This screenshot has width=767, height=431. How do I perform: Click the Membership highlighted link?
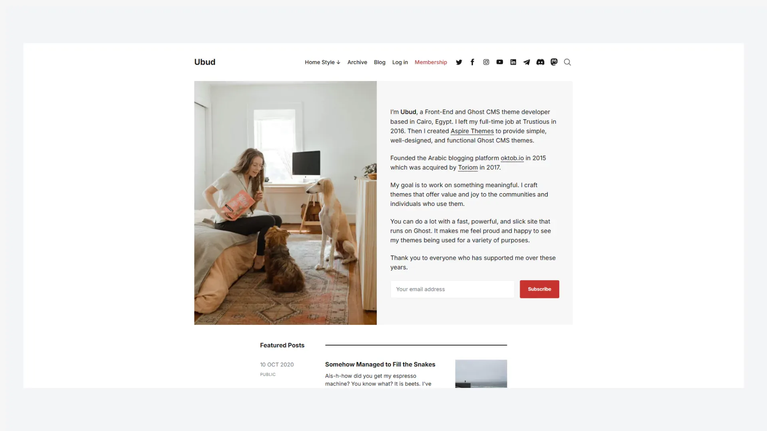(x=431, y=62)
